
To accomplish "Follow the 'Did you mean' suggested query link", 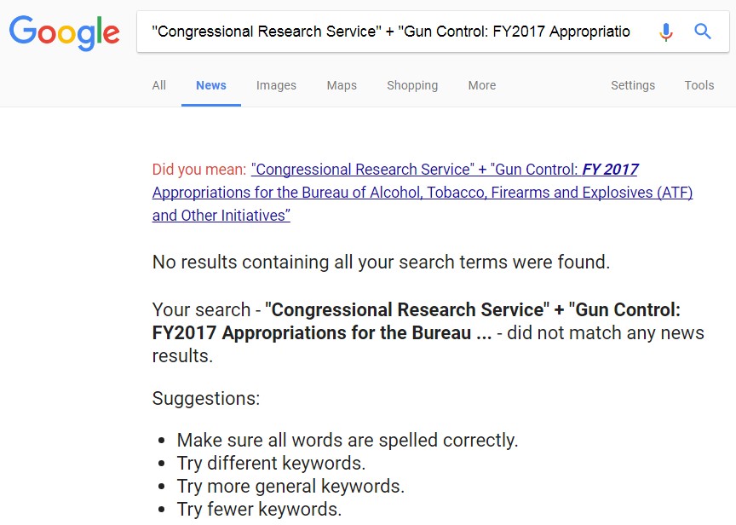I will [x=422, y=193].
